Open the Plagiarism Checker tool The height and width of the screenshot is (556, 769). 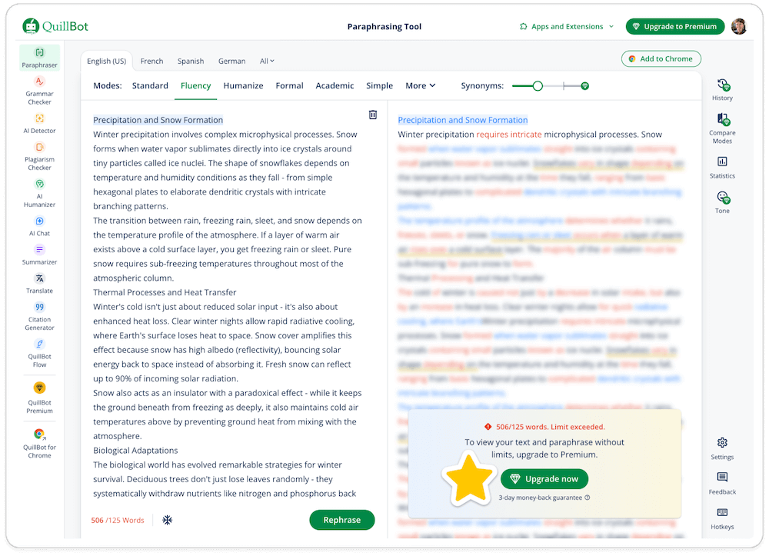[x=40, y=156]
